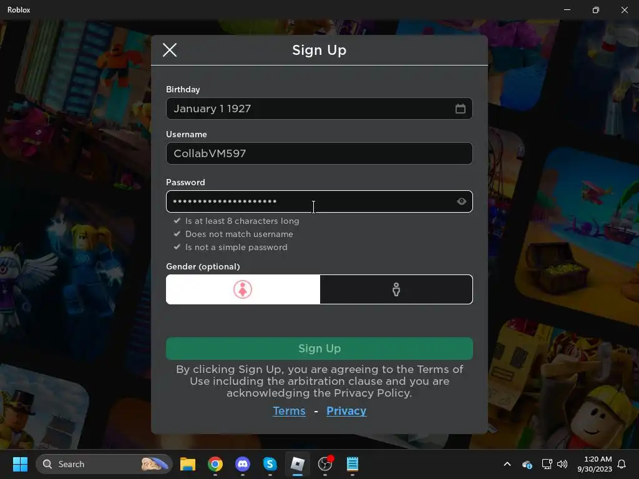Open network settings from the tray icon

coord(547,464)
